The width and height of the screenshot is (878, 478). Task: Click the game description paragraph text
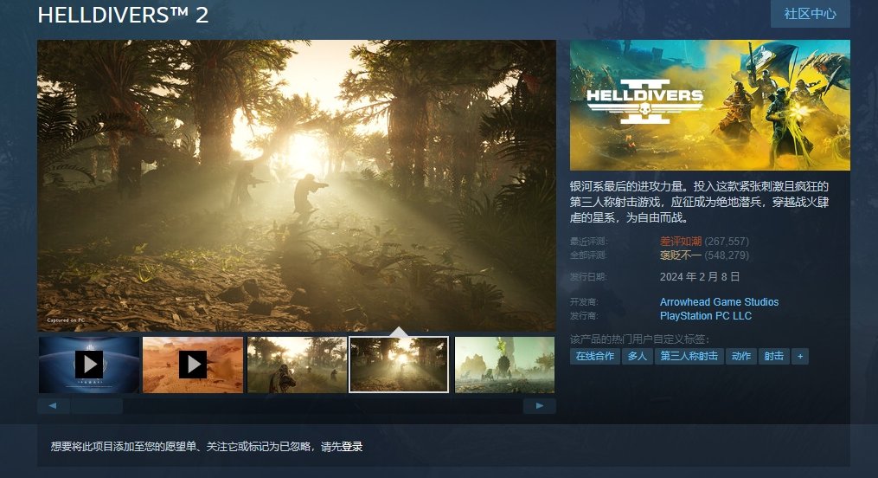(700, 202)
